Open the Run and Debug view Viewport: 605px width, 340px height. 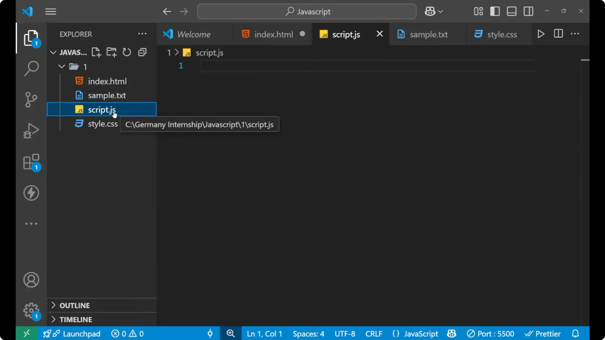[31, 130]
